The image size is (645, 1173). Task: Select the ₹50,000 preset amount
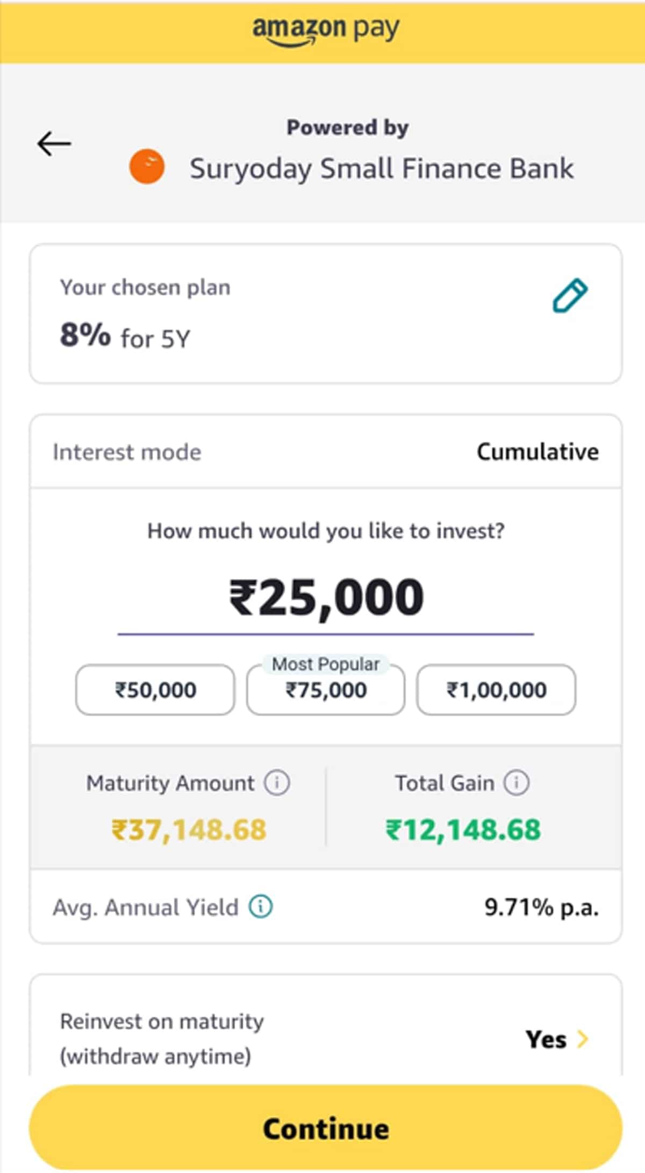coord(155,690)
